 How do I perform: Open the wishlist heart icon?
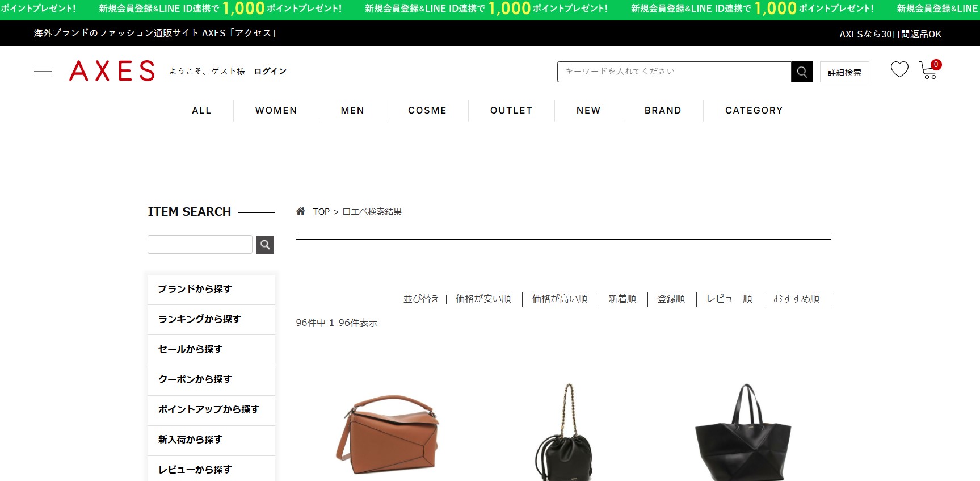tap(899, 70)
